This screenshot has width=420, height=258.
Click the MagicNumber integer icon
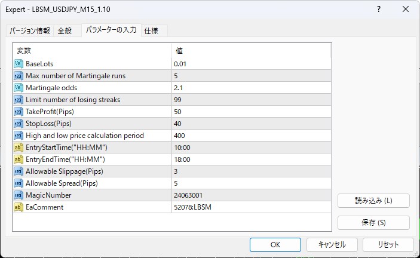(18, 195)
